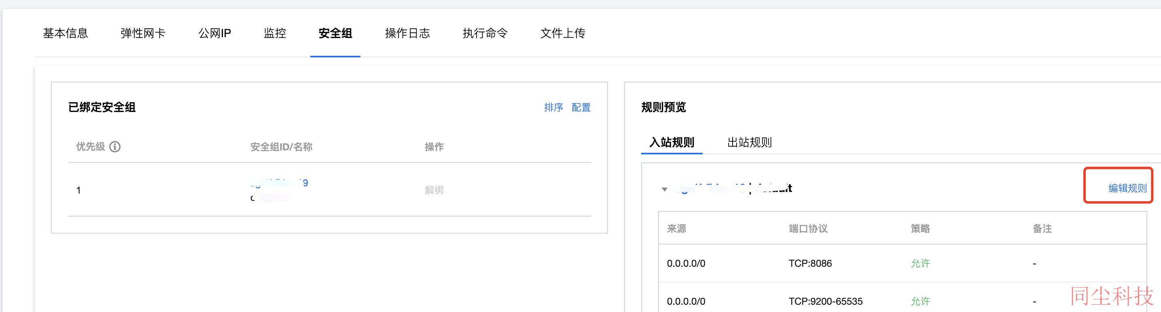The height and width of the screenshot is (312, 1161).
Task: Select the 入站规则 tab
Action: point(672,143)
